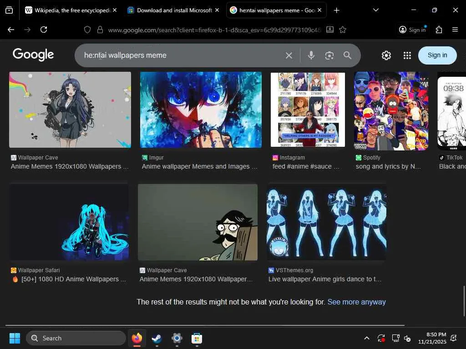This screenshot has height=349, width=466.
Task: Open the Firefox account Sign in button
Action: click(412, 30)
